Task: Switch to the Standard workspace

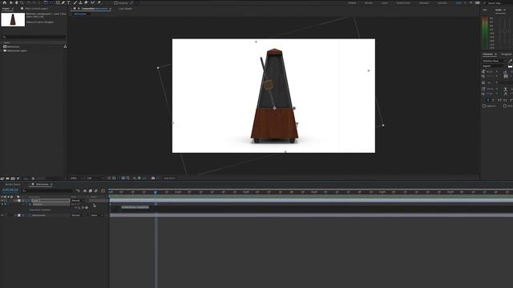Action: [x=424, y=3]
